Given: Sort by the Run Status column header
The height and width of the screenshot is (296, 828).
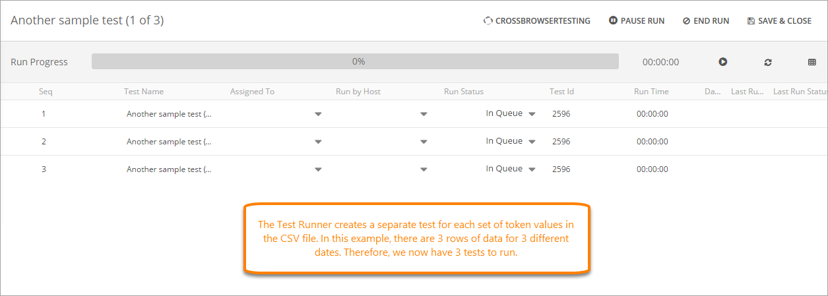Looking at the screenshot, I should point(464,92).
